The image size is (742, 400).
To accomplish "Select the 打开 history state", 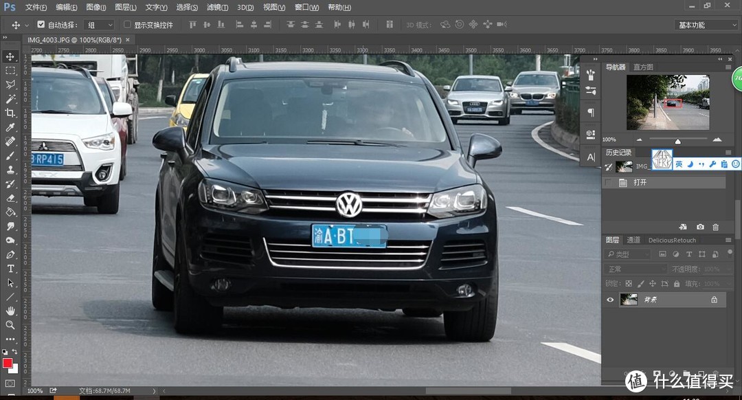I will pos(664,182).
